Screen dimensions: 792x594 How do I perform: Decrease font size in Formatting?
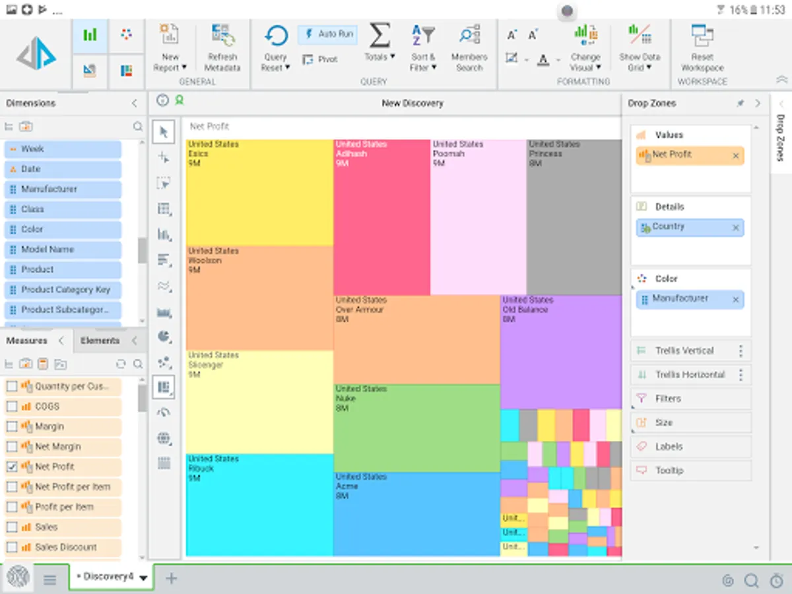click(x=533, y=35)
